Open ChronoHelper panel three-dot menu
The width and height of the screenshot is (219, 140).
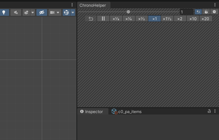(x=215, y=5)
